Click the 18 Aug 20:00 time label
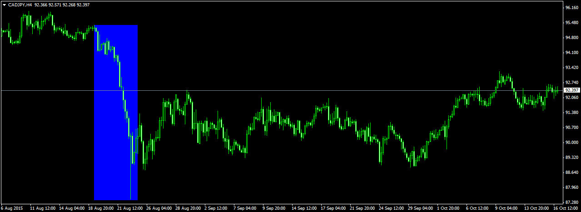581x212 pixels. [101, 208]
